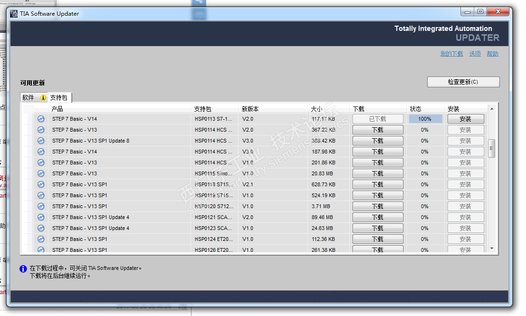Sort by the 新版本 column header
This screenshot has height=316, width=526.
(x=273, y=109)
